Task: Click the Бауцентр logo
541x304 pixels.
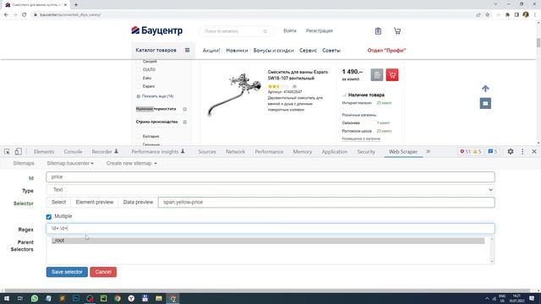Action: tap(157, 30)
